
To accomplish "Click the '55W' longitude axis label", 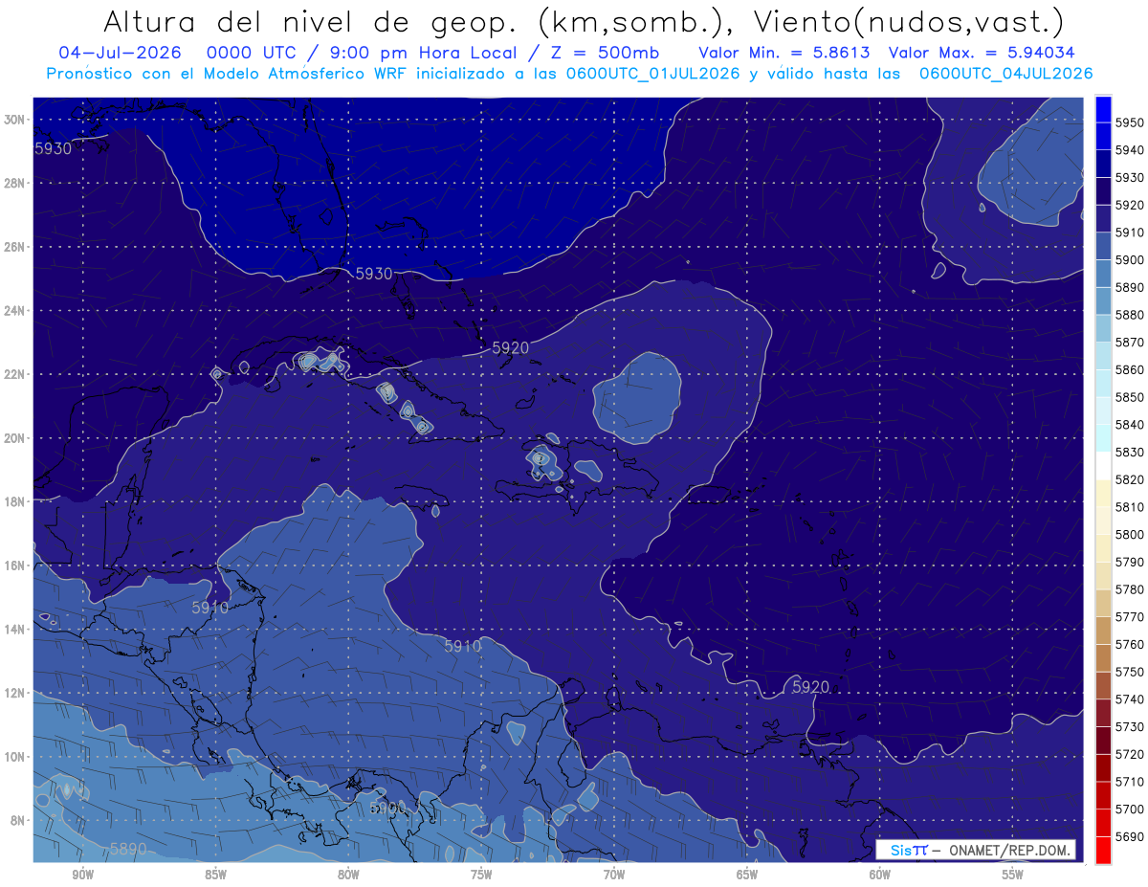I will [x=1013, y=876].
